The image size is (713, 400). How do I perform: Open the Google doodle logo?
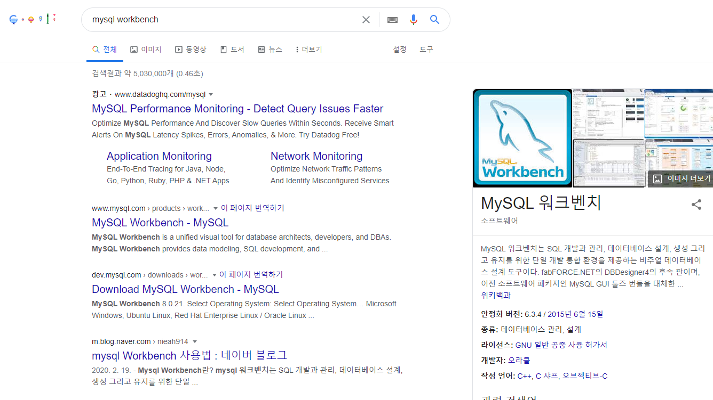point(33,19)
